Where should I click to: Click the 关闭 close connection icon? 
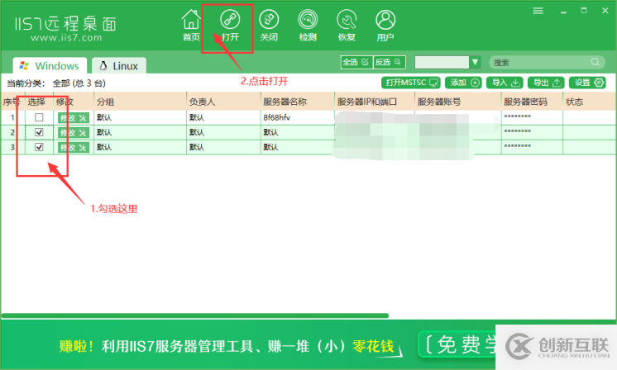[269, 25]
